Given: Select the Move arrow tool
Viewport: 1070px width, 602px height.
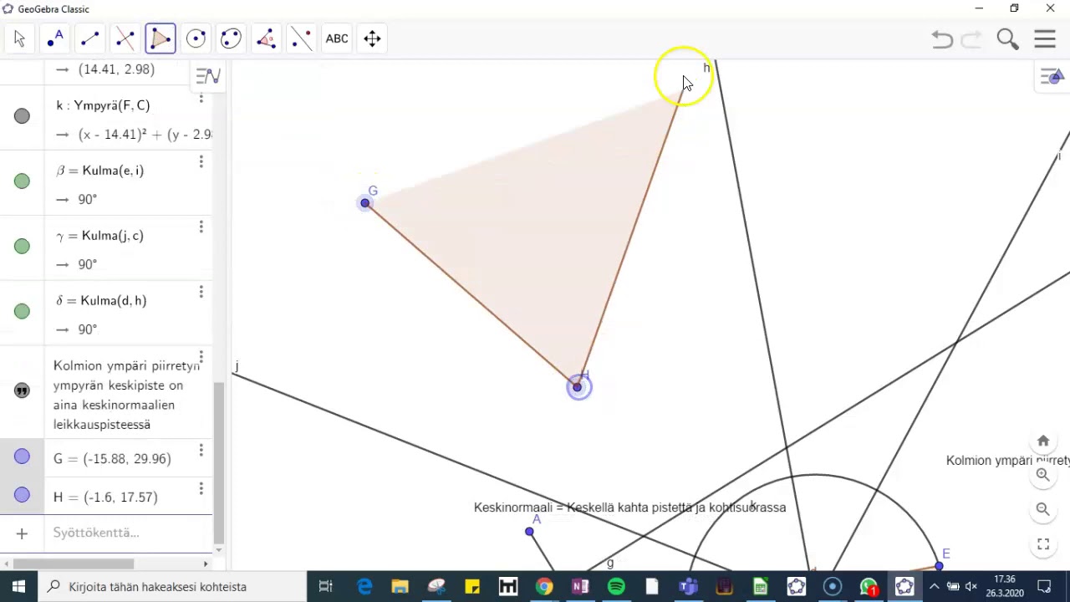Looking at the screenshot, I should click(20, 38).
